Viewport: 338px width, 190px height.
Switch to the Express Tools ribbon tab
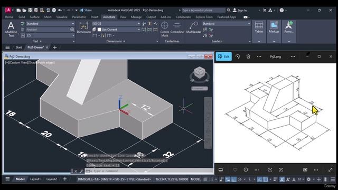point(204,17)
